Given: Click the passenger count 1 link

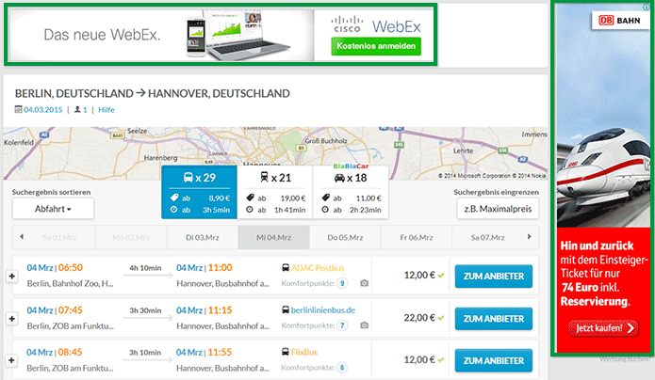Looking at the screenshot, I should (85, 110).
